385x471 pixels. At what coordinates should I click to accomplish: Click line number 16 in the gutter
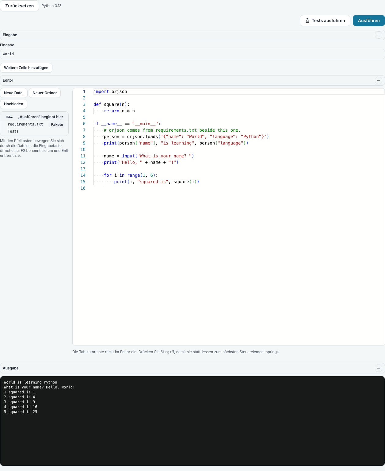(83, 188)
